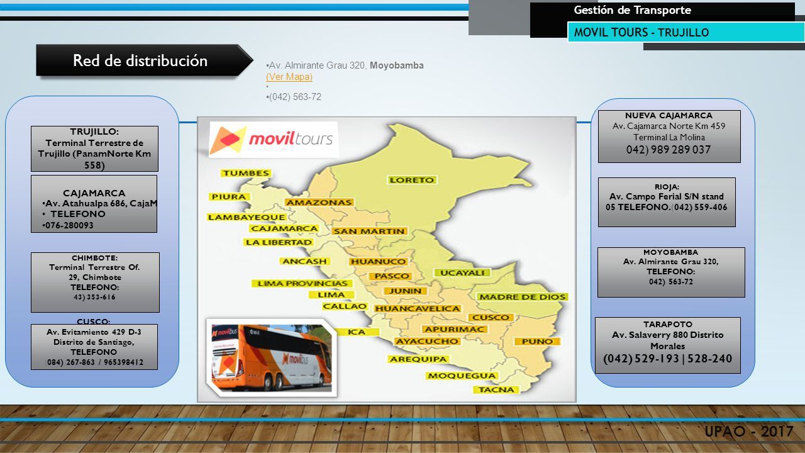Image resolution: width=805 pixels, height=453 pixels.
Task: Click the HUANCAVELICA label on the map
Action: pos(418,309)
